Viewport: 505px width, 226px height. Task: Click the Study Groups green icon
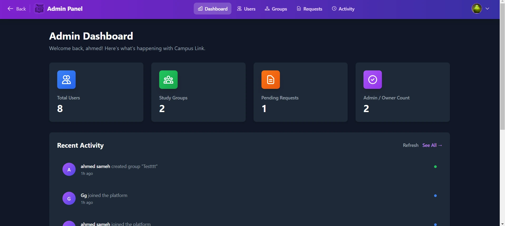[x=168, y=80]
